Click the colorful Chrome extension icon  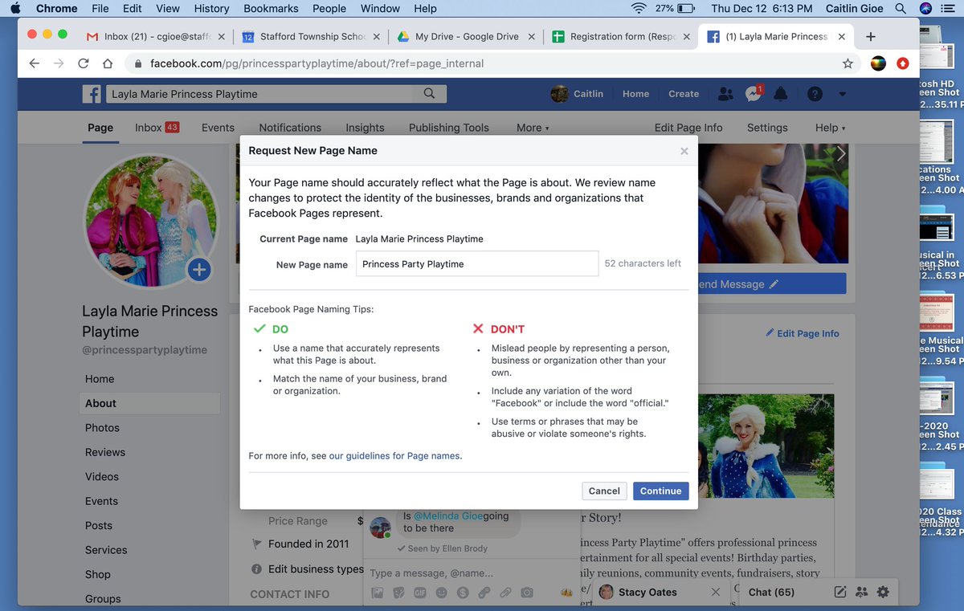pos(878,63)
